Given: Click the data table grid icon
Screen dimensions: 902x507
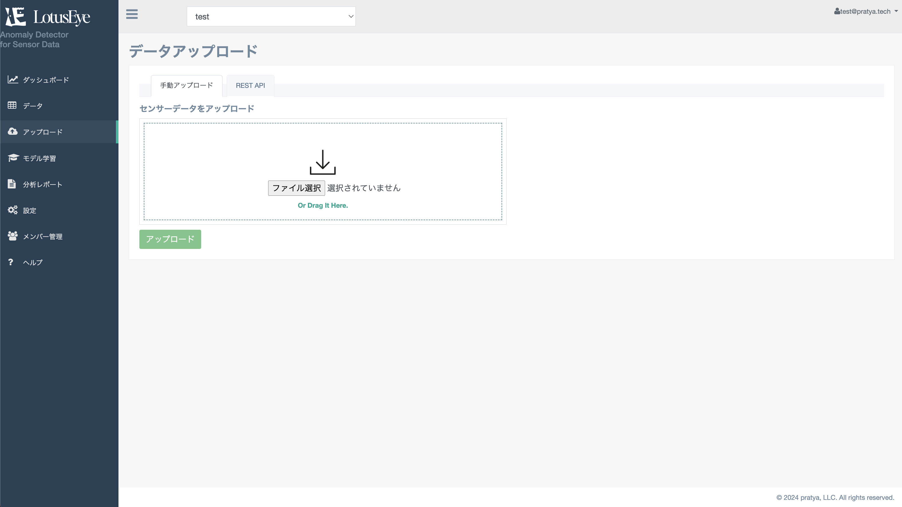Looking at the screenshot, I should (12, 105).
